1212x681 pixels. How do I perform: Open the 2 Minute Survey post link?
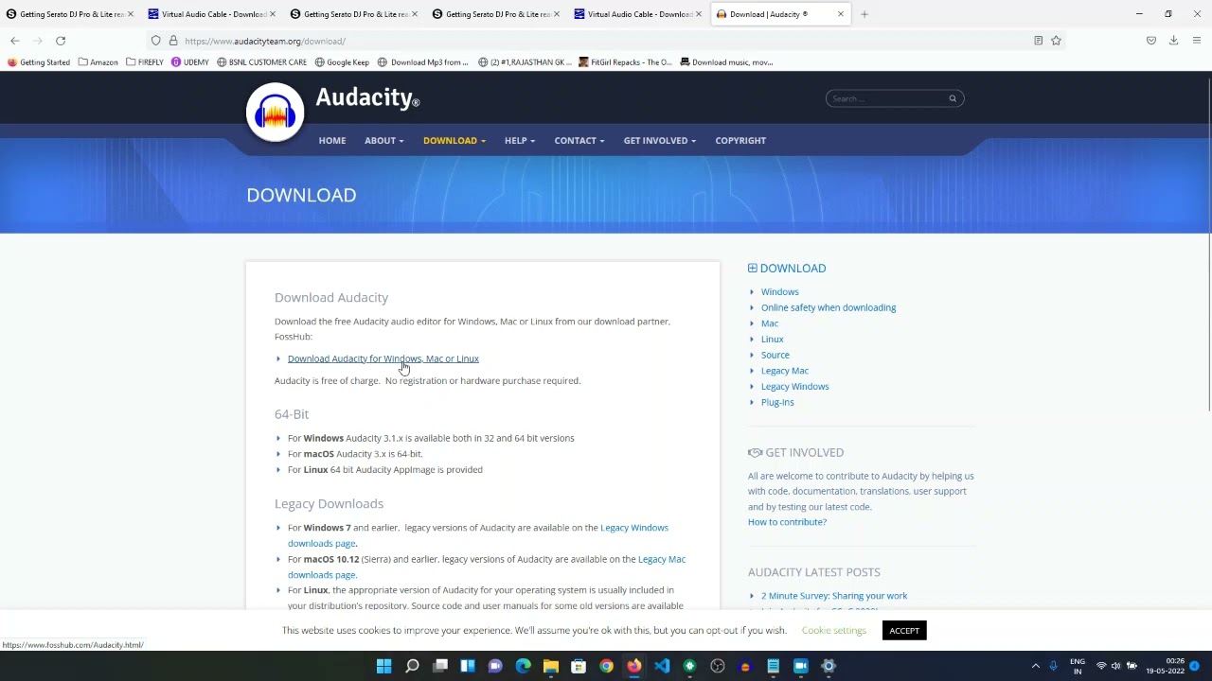834,596
